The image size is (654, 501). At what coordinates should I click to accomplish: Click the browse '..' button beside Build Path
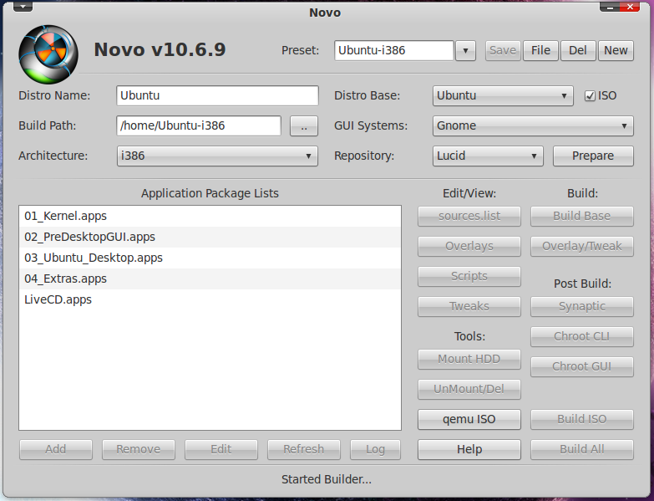pos(304,126)
